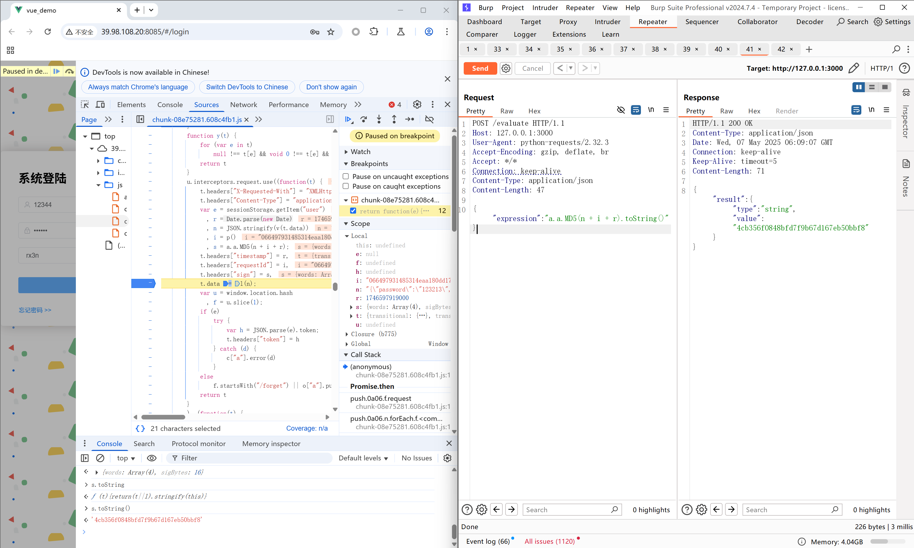Edit the target with the pencil icon
Image resolution: width=914 pixels, height=548 pixels.
(x=854, y=68)
